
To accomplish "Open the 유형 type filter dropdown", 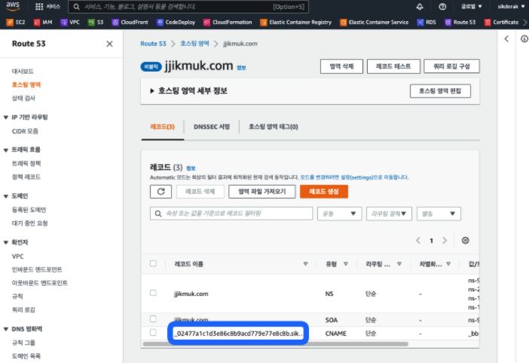I will pos(339,214).
